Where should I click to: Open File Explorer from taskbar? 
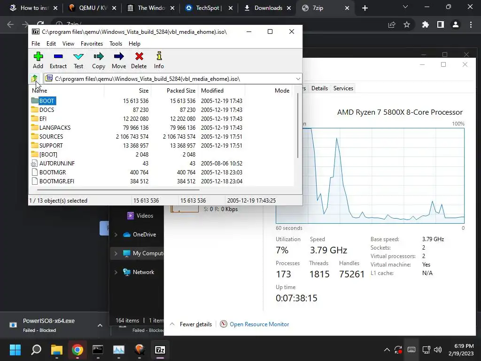point(57,350)
